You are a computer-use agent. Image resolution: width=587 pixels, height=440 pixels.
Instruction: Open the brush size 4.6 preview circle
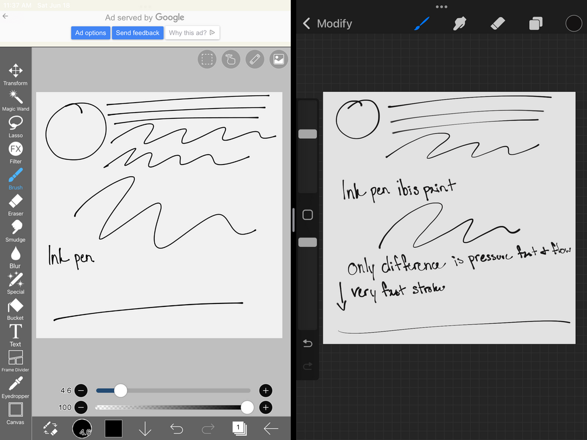[x=82, y=428]
